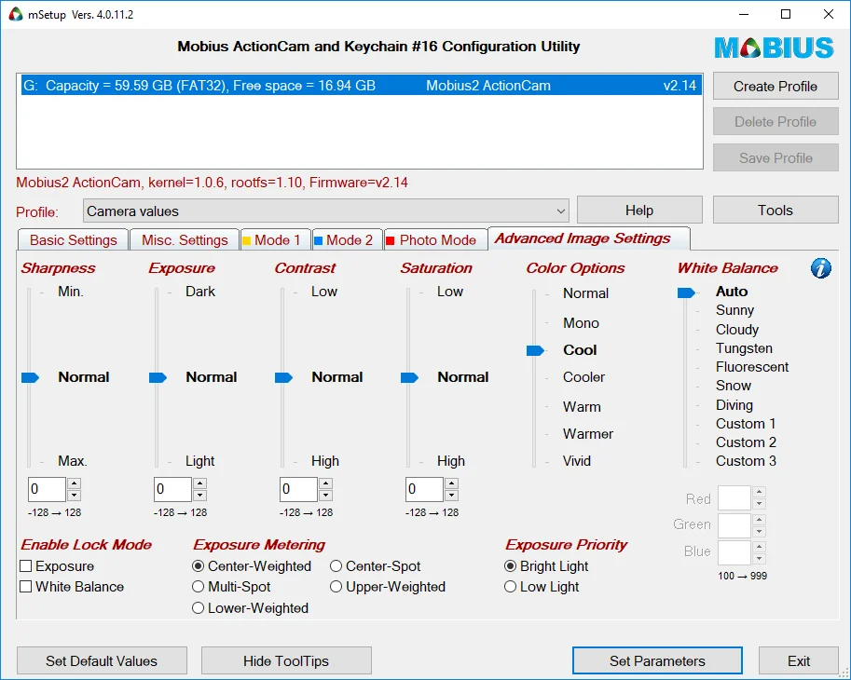The height and width of the screenshot is (680, 851).
Task: Click the Exposure slider thumb
Action: 158,377
